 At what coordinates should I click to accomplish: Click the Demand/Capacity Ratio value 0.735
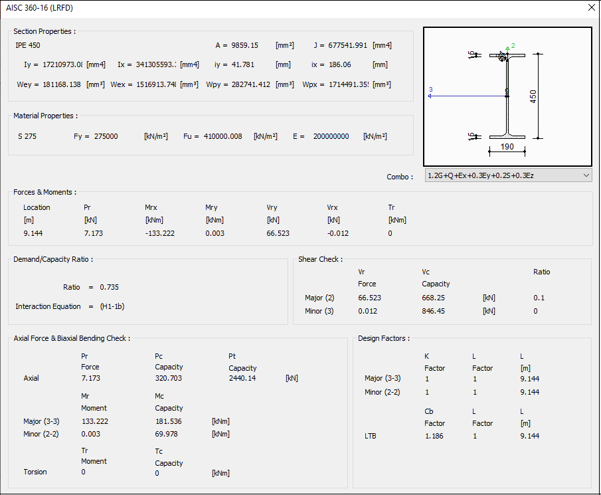click(x=110, y=287)
